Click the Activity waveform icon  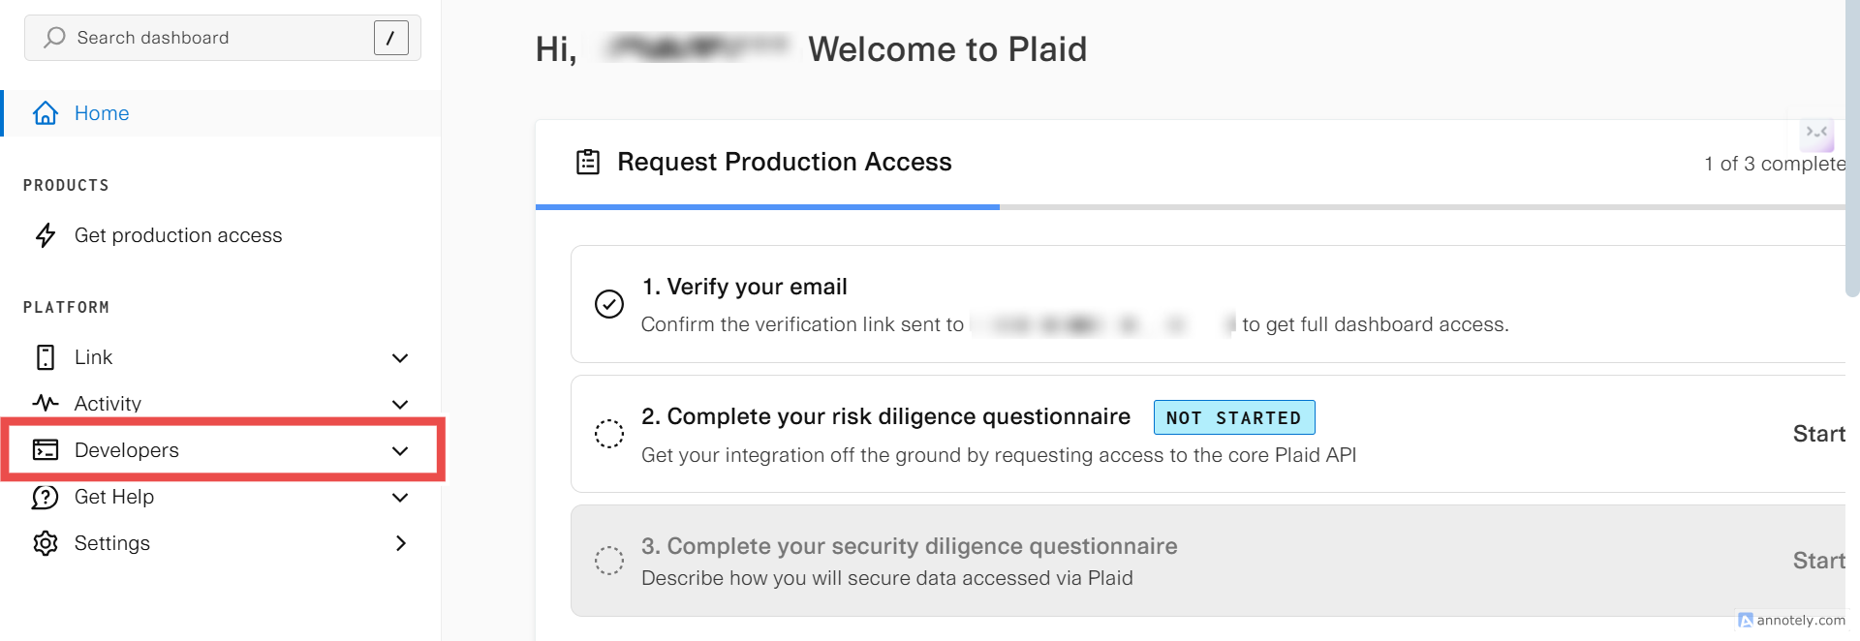[45, 404]
